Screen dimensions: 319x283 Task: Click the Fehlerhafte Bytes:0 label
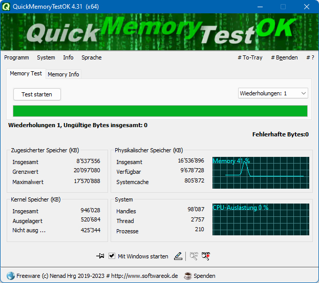281,134
